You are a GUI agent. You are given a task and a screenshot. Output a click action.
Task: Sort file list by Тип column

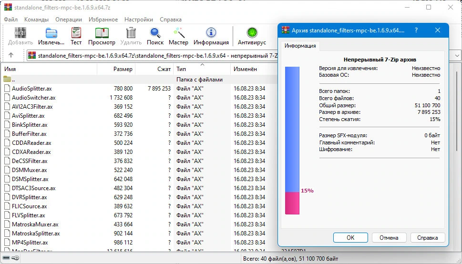pyautogui.click(x=202, y=69)
